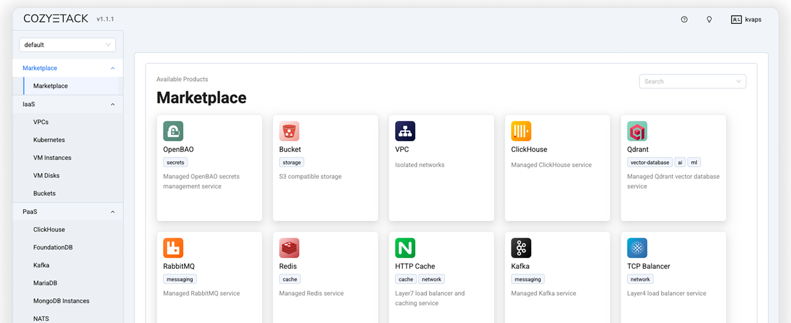The image size is (791, 323).
Task: Click 'Managed ClickHouse service' description
Action: click(x=551, y=165)
